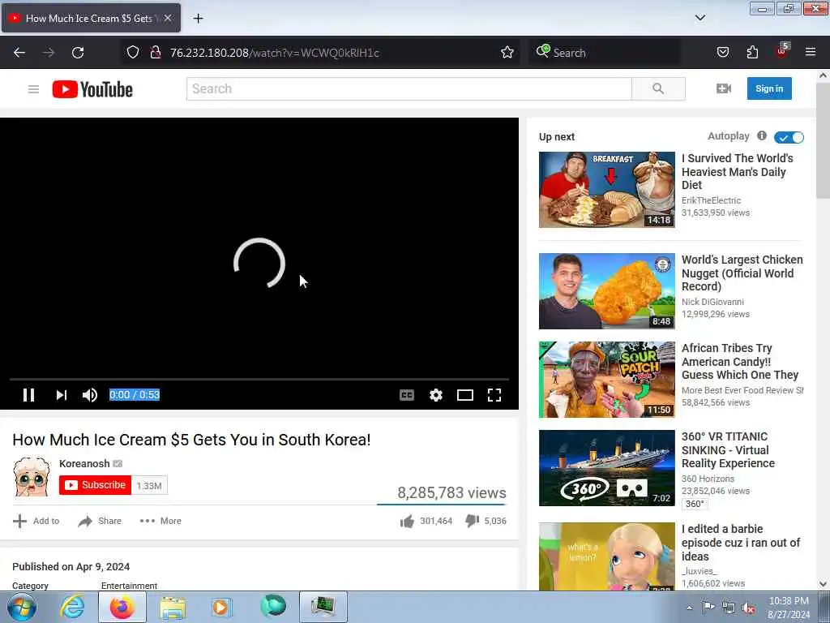
Task: Click the browser address bar URL
Action: [x=274, y=53]
